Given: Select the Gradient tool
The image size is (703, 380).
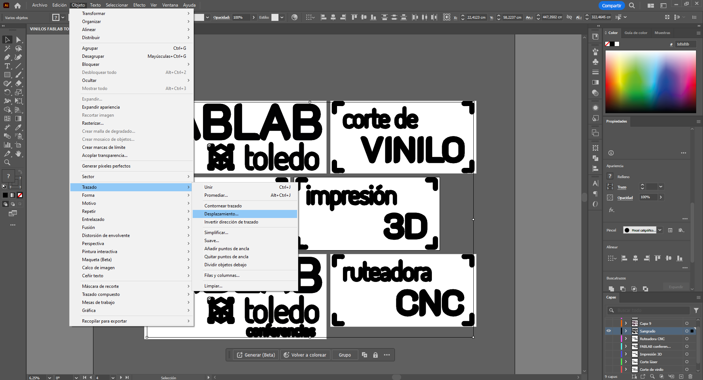Looking at the screenshot, I should [x=19, y=118].
